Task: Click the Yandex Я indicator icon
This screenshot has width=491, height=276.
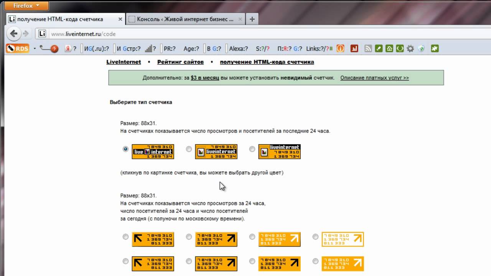Action: coord(68,49)
